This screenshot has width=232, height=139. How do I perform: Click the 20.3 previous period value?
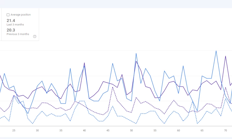pos(11,30)
